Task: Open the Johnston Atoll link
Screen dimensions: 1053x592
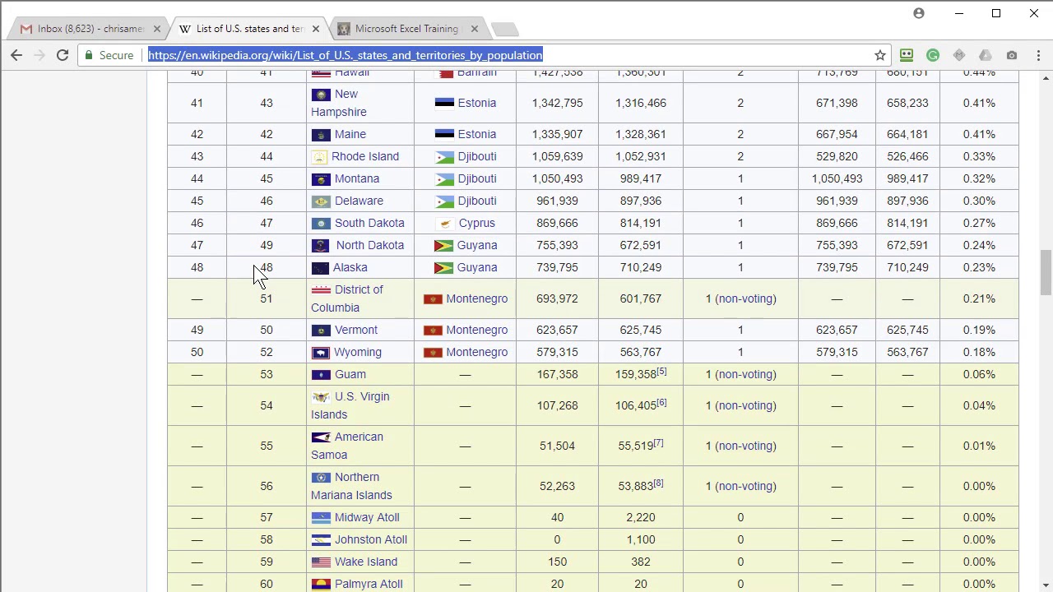Action: 371,539
